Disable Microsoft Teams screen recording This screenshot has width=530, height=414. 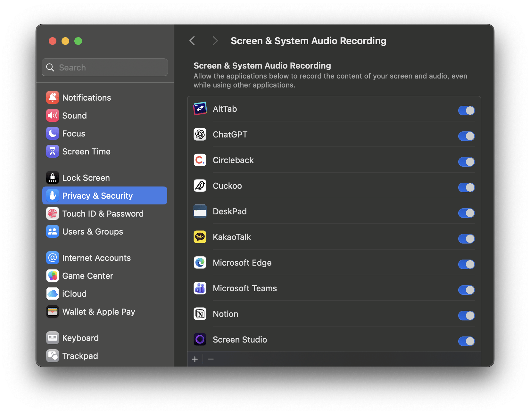pos(466,290)
